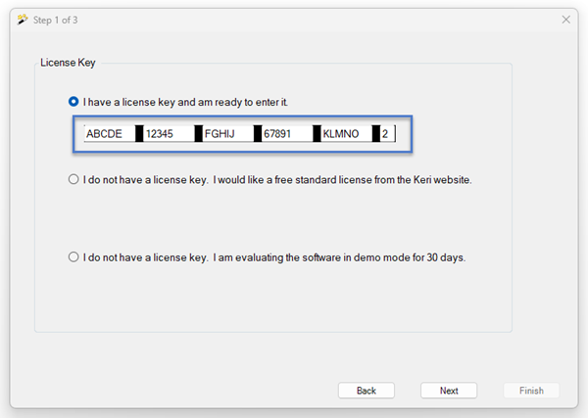Focus the license key segment showing 12345
This screenshot has height=418, width=588.
(x=168, y=134)
